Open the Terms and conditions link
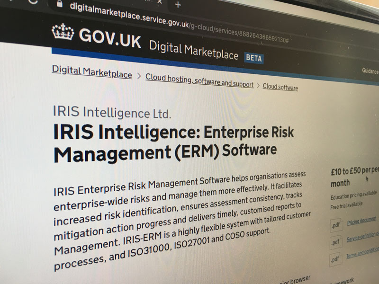 [362, 253]
